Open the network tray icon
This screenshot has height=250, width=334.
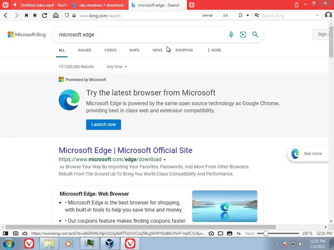pyautogui.click(x=293, y=244)
